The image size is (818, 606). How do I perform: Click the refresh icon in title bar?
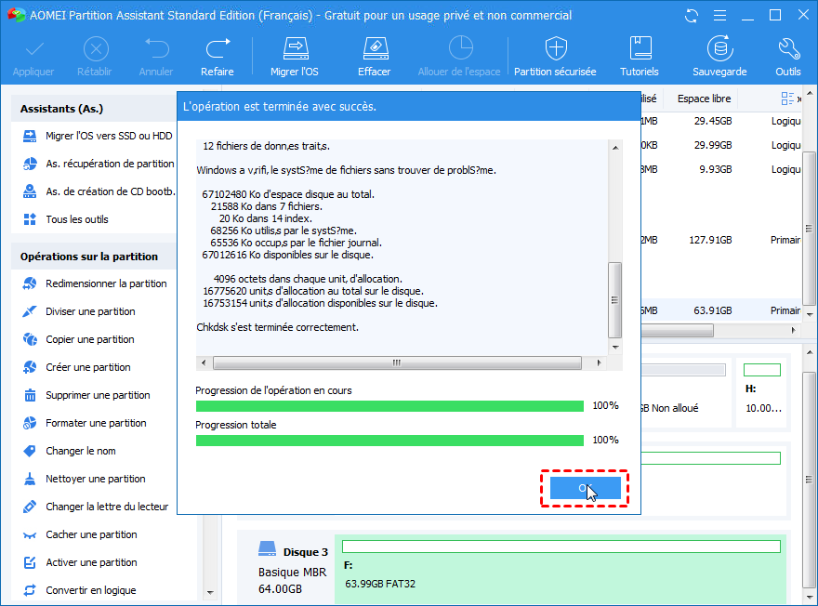(692, 16)
